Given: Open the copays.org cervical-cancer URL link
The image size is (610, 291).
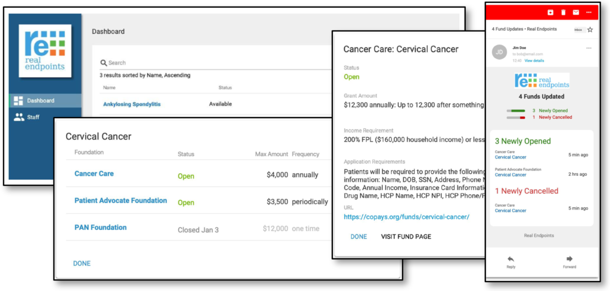Looking at the screenshot, I should click(406, 217).
